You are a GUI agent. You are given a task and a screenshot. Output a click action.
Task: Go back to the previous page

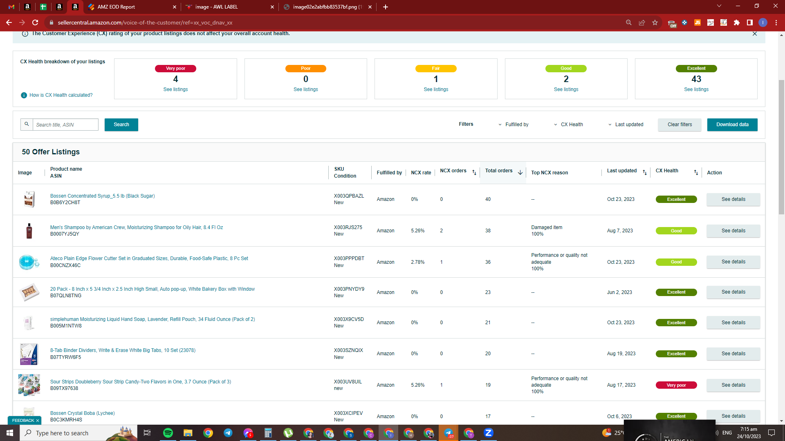(9, 22)
